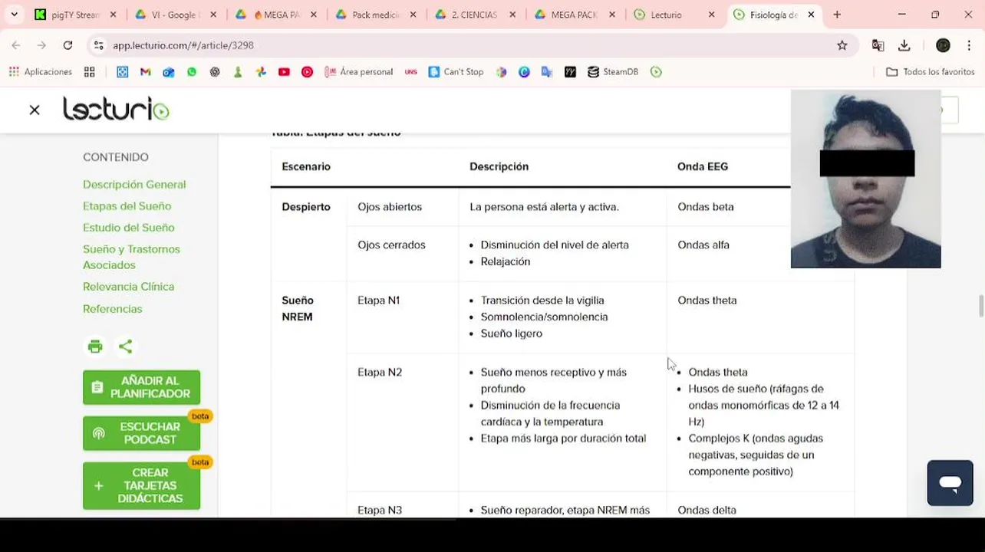Click the webcam overlay thumbnail
Image resolution: width=985 pixels, height=552 pixels.
tap(865, 179)
